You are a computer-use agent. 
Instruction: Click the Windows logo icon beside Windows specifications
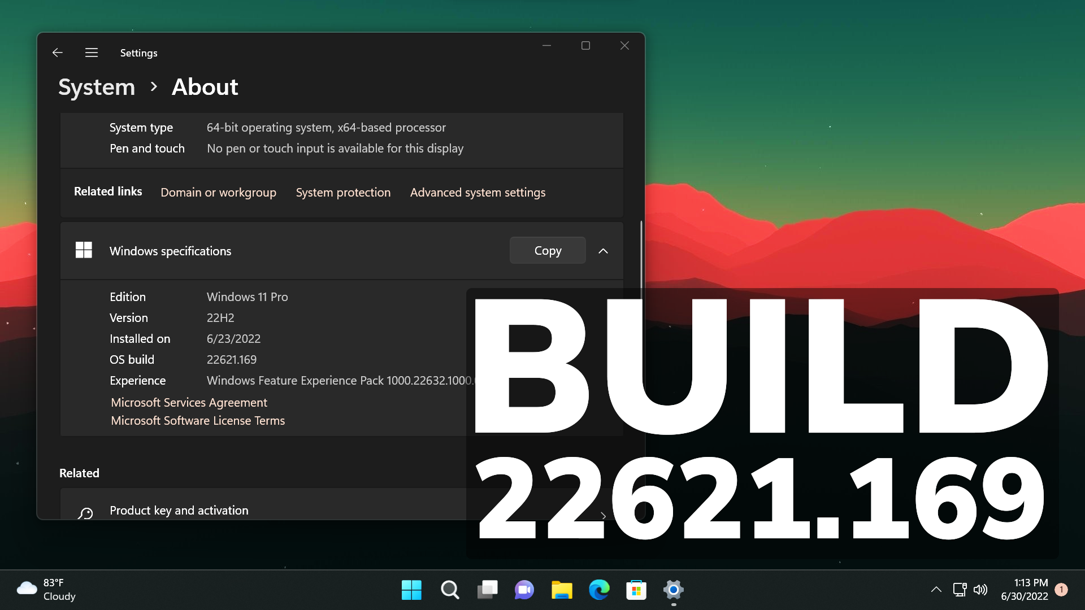84,250
